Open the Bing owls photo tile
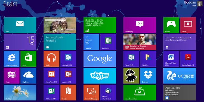Image resolution: width=204 pixels, height=102 pixels. click(60, 25)
